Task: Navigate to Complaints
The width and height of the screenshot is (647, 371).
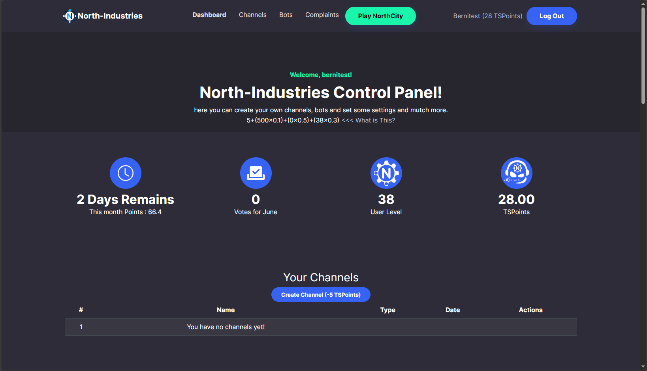Action: (322, 15)
